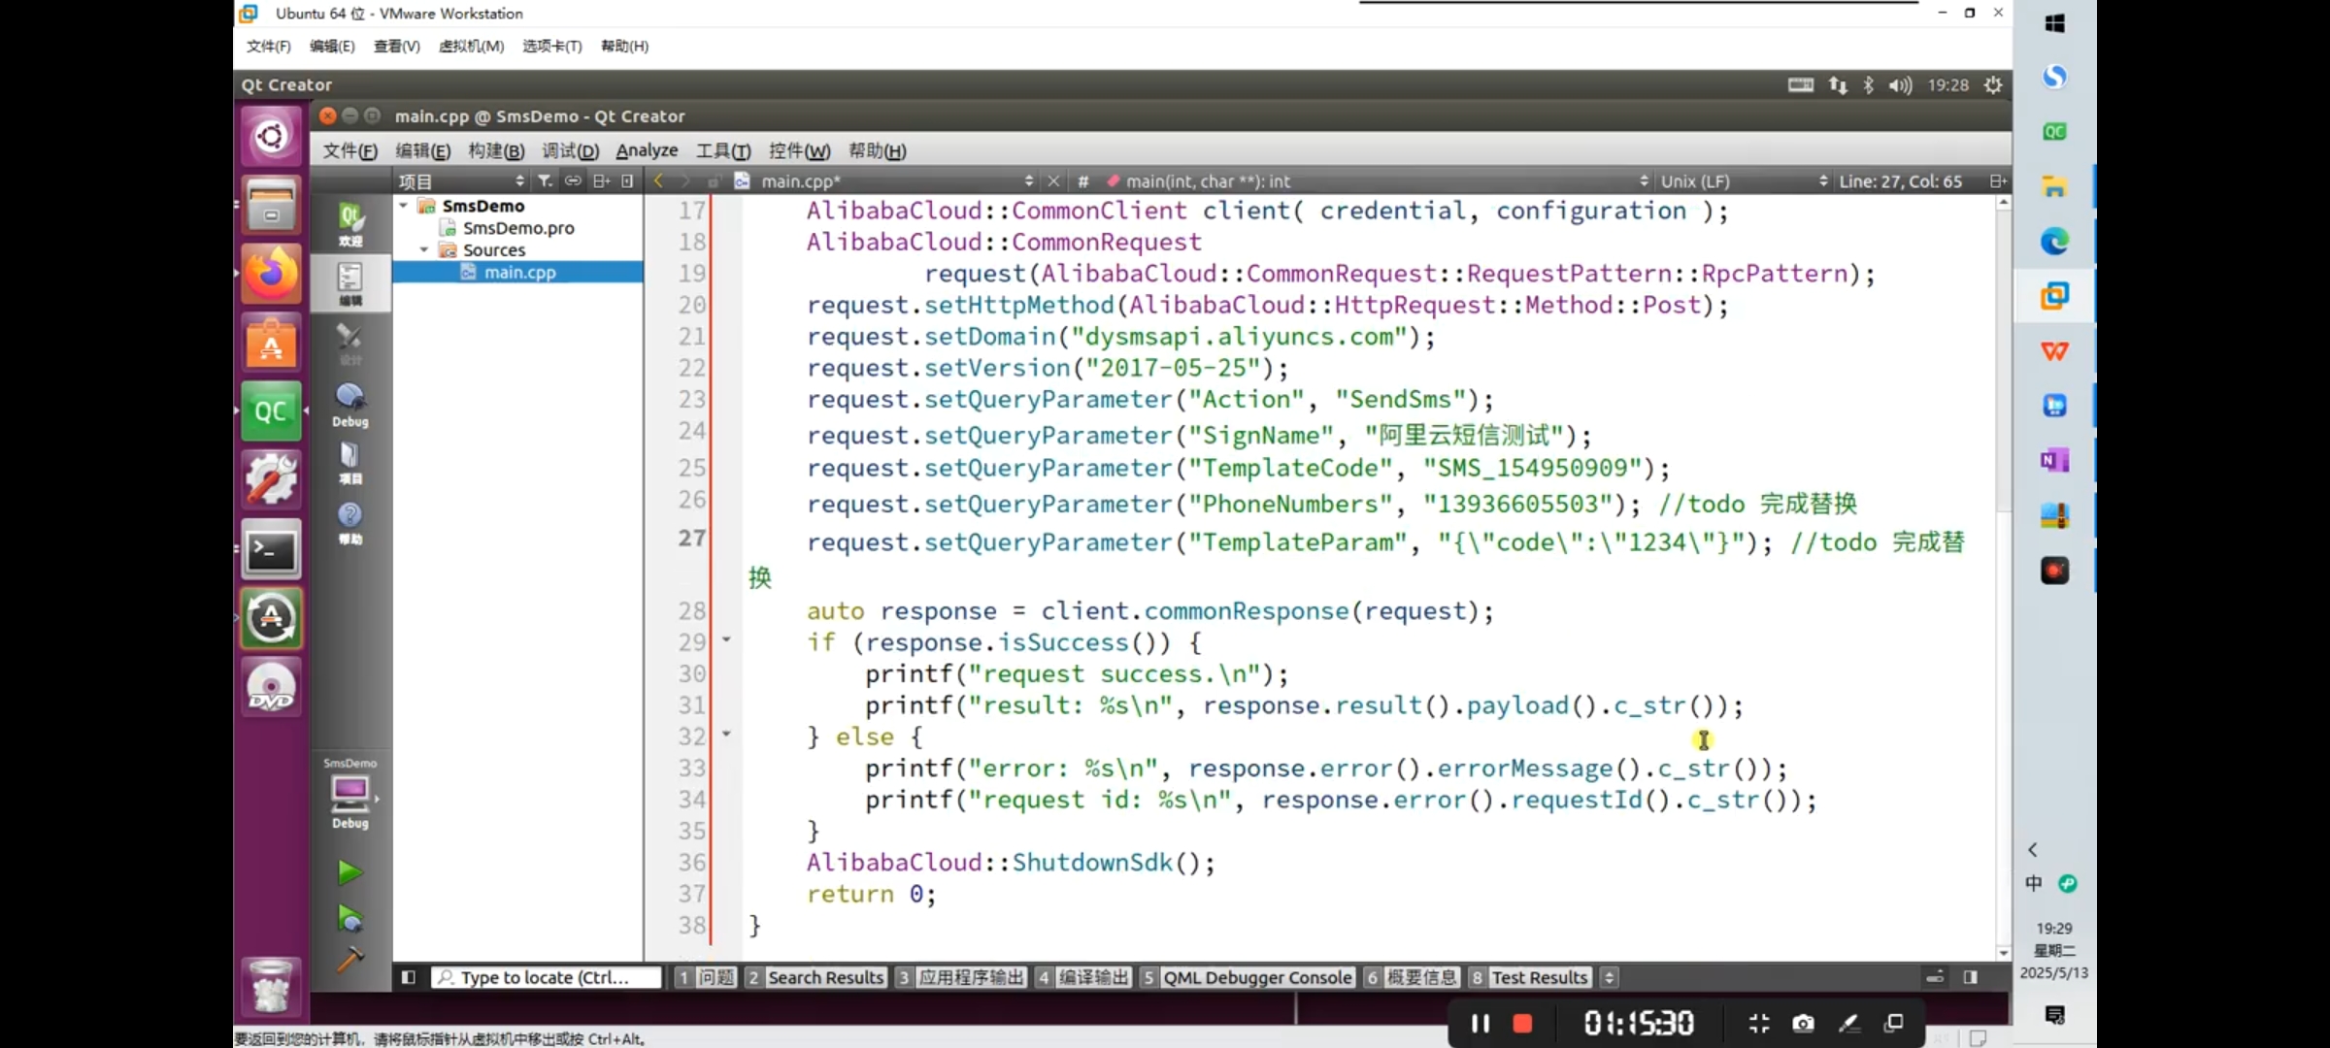Click the go back arrow in editor toolbar
The height and width of the screenshot is (1048, 2330).
[659, 180]
